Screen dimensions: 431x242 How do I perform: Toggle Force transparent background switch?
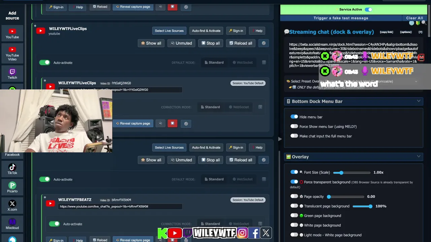pos(294,182)
